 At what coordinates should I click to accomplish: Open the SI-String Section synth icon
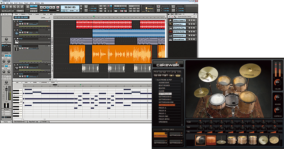pos(170,32)
